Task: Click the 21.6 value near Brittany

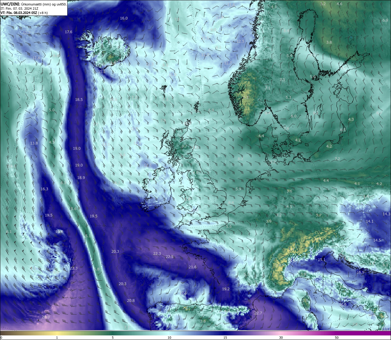Action: click(x=192, y=267)
